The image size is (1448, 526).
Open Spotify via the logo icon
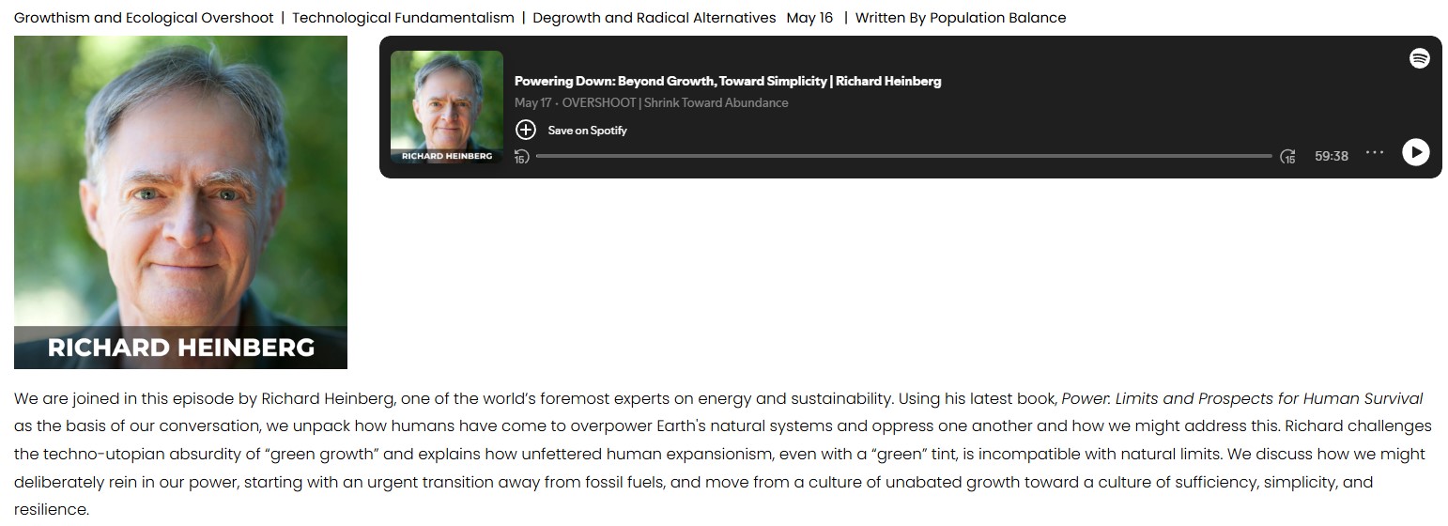pyautogui.click(x=1419, y=58)
